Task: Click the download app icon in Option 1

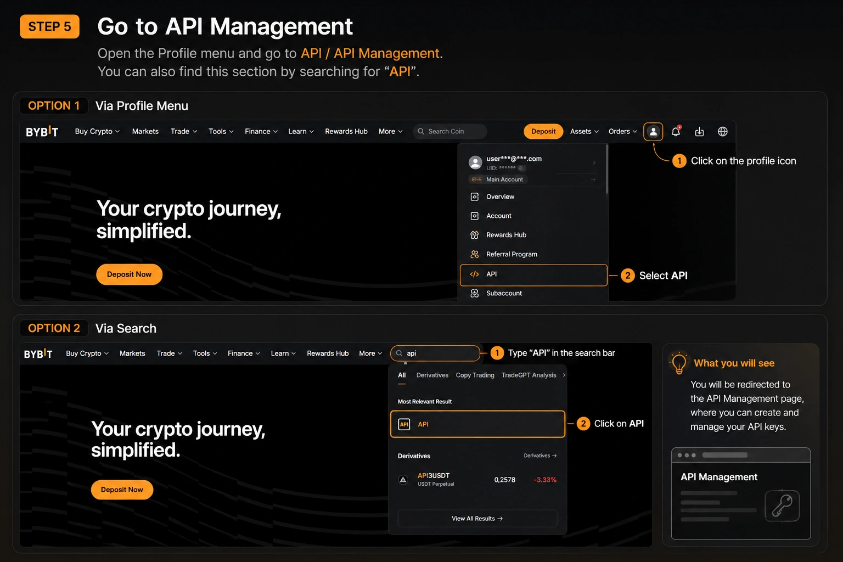Action: (x=699, y=132)
